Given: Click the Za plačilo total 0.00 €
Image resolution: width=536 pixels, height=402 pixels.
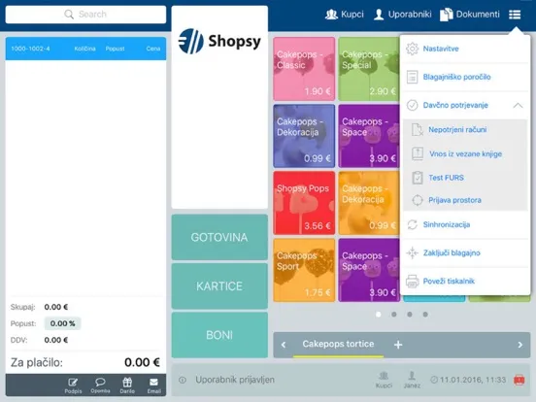Looking at the screenshot, I should click(142, 362).
